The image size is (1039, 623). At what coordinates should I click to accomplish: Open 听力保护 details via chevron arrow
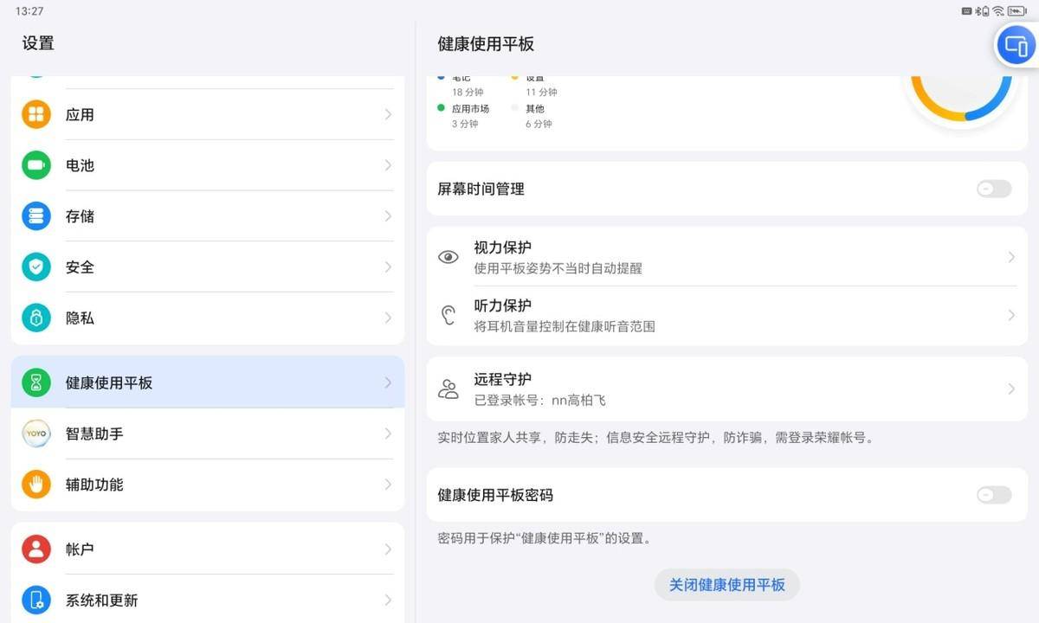(x=1011, y=314)
